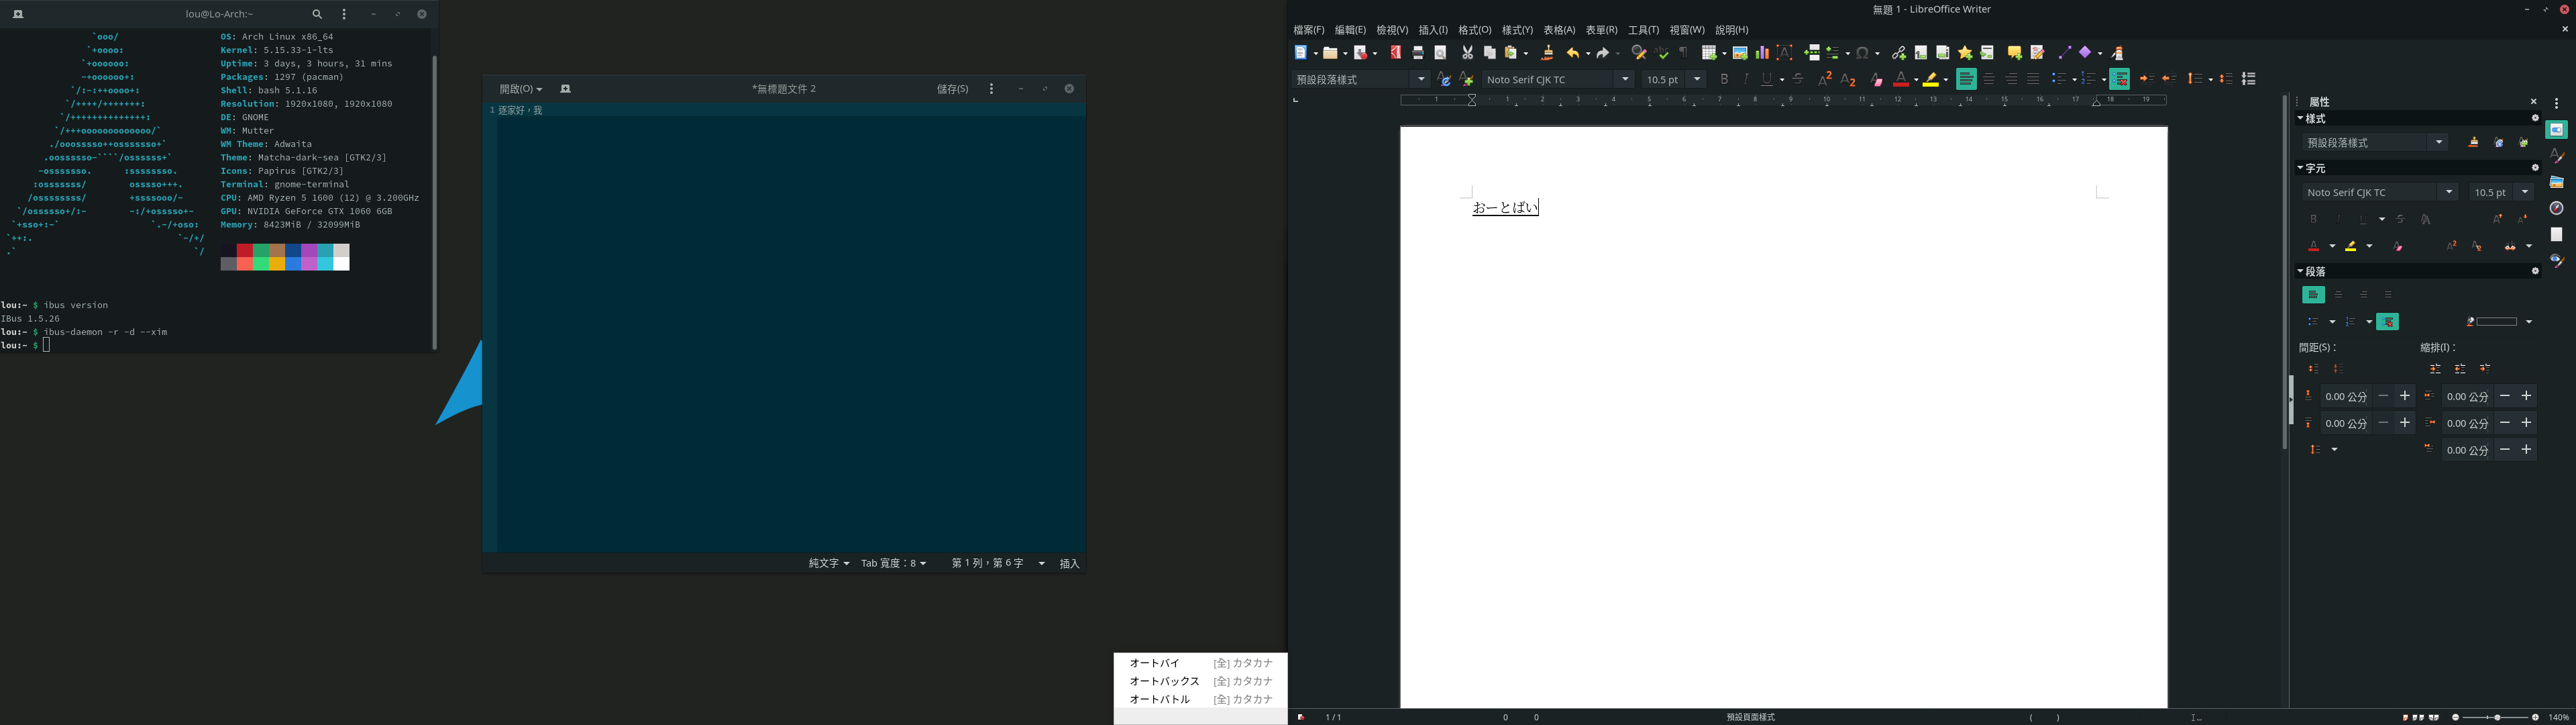Click the Clone Formatting paintbrush icon
Image resolution: width=2576 pixels, height=725 pixels.
click(1547, 52)
